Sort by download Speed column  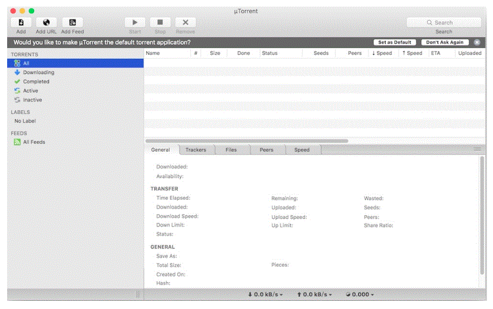point(382,53)
